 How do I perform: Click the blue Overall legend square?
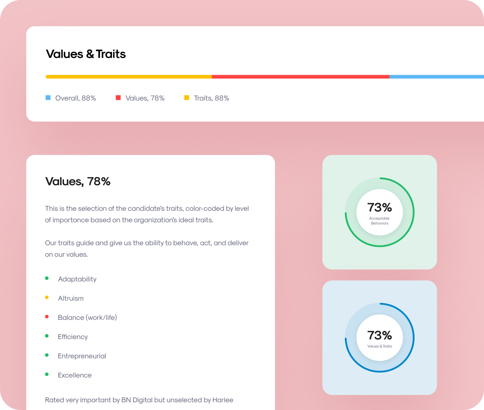48,98
